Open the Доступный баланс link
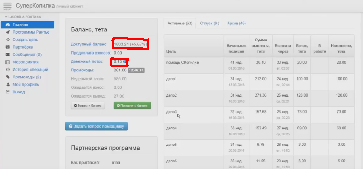The height and width of the screenshot is (169, 363). (89, 44)
